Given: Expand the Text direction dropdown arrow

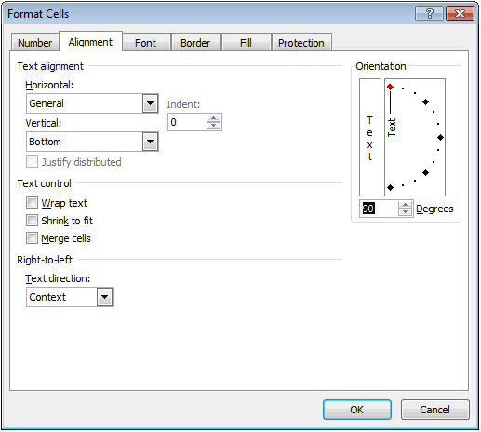Looking at the screenshot, I should click(105, 297).
